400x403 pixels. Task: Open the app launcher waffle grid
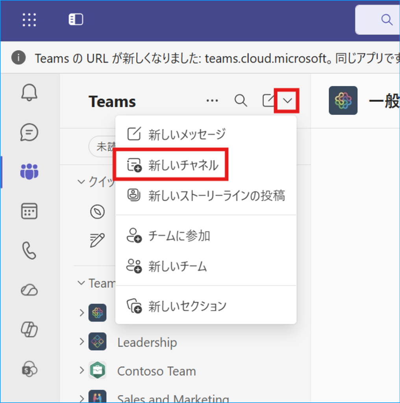(29, 20)
